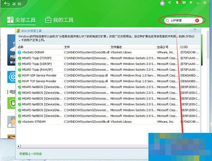Sort by the 文件 column header

pyautogui.click(x=67, y=47)
